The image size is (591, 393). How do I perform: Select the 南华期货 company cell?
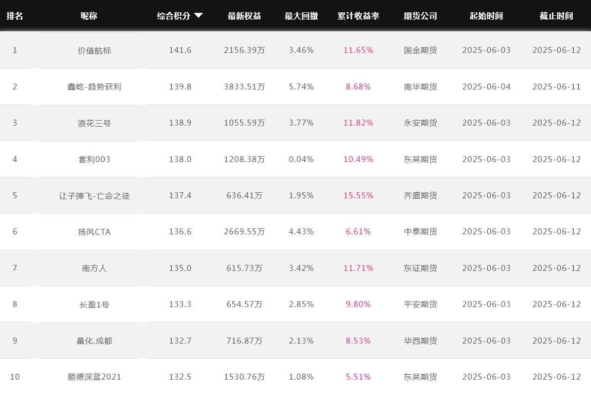(420, 87)
